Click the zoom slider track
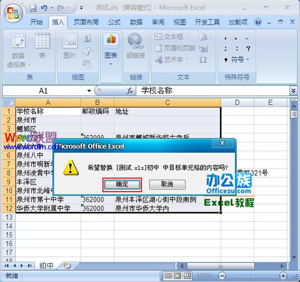300x282 pixels. (x=252, y=276)
